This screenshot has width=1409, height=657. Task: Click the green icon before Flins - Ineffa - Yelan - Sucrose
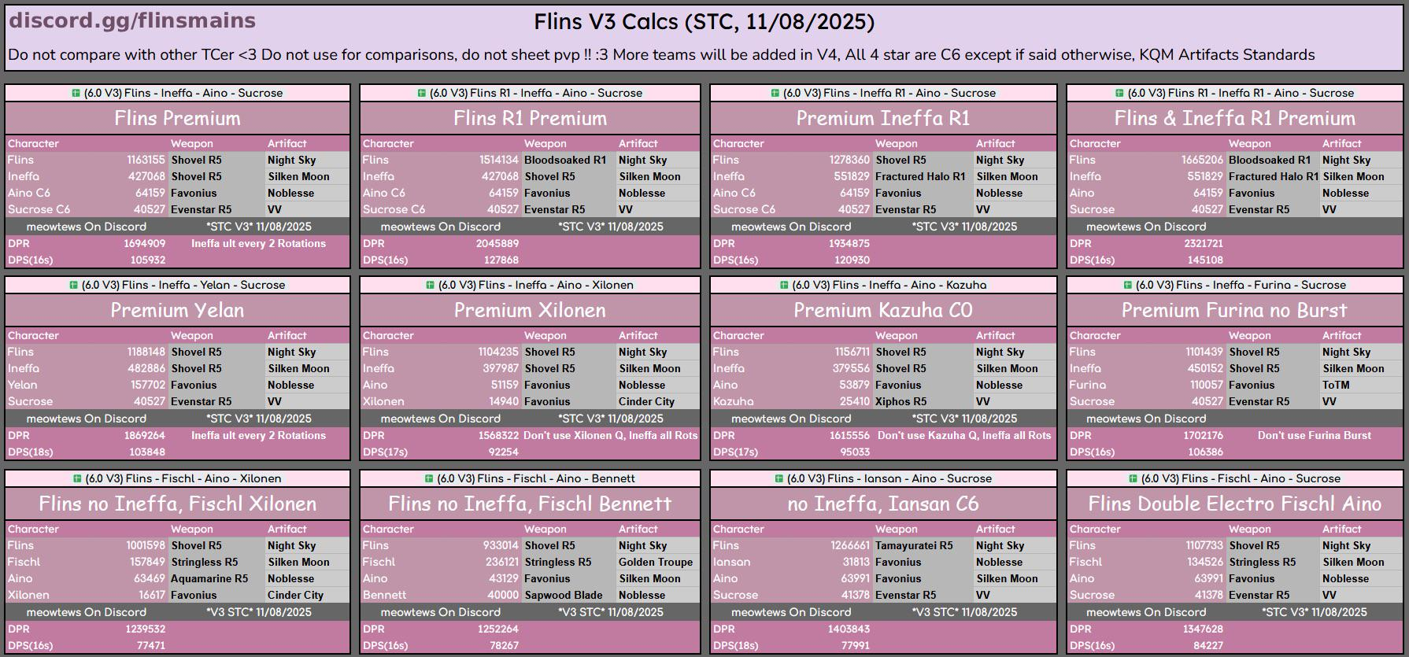(x=74, y=285)
